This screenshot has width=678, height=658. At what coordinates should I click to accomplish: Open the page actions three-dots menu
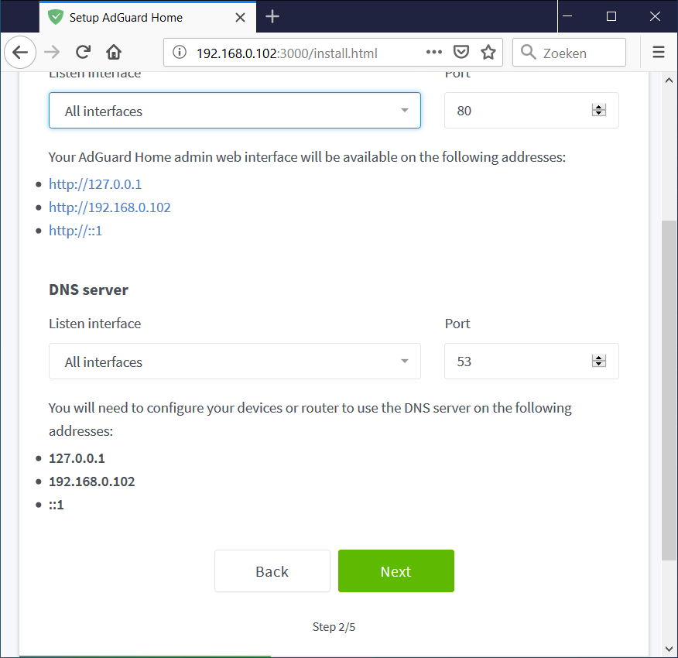[x=434, y=53]
